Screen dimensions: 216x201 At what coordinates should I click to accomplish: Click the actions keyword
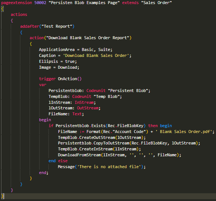click(19, 14)
